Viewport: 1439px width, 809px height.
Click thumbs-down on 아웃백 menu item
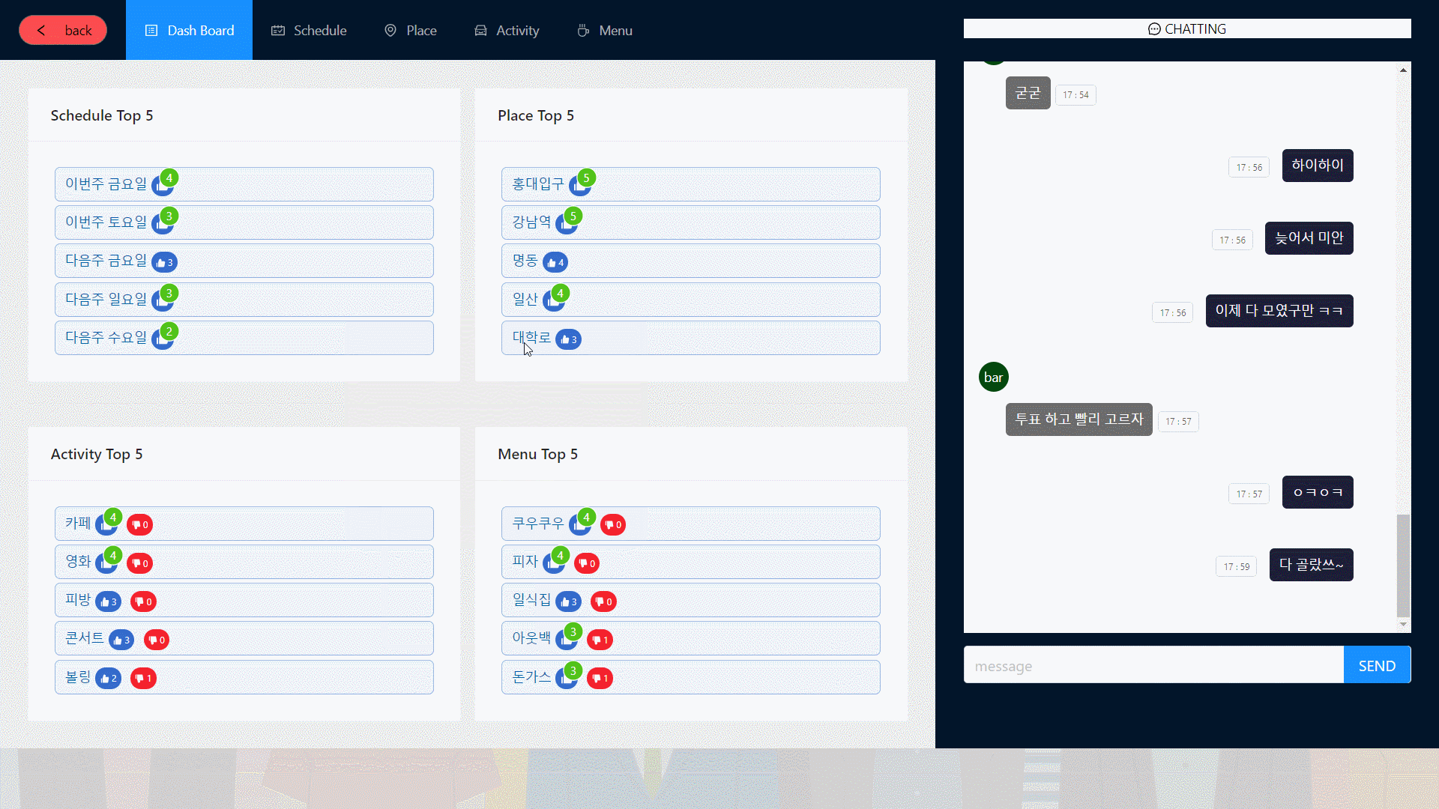[x=600, y=640]
